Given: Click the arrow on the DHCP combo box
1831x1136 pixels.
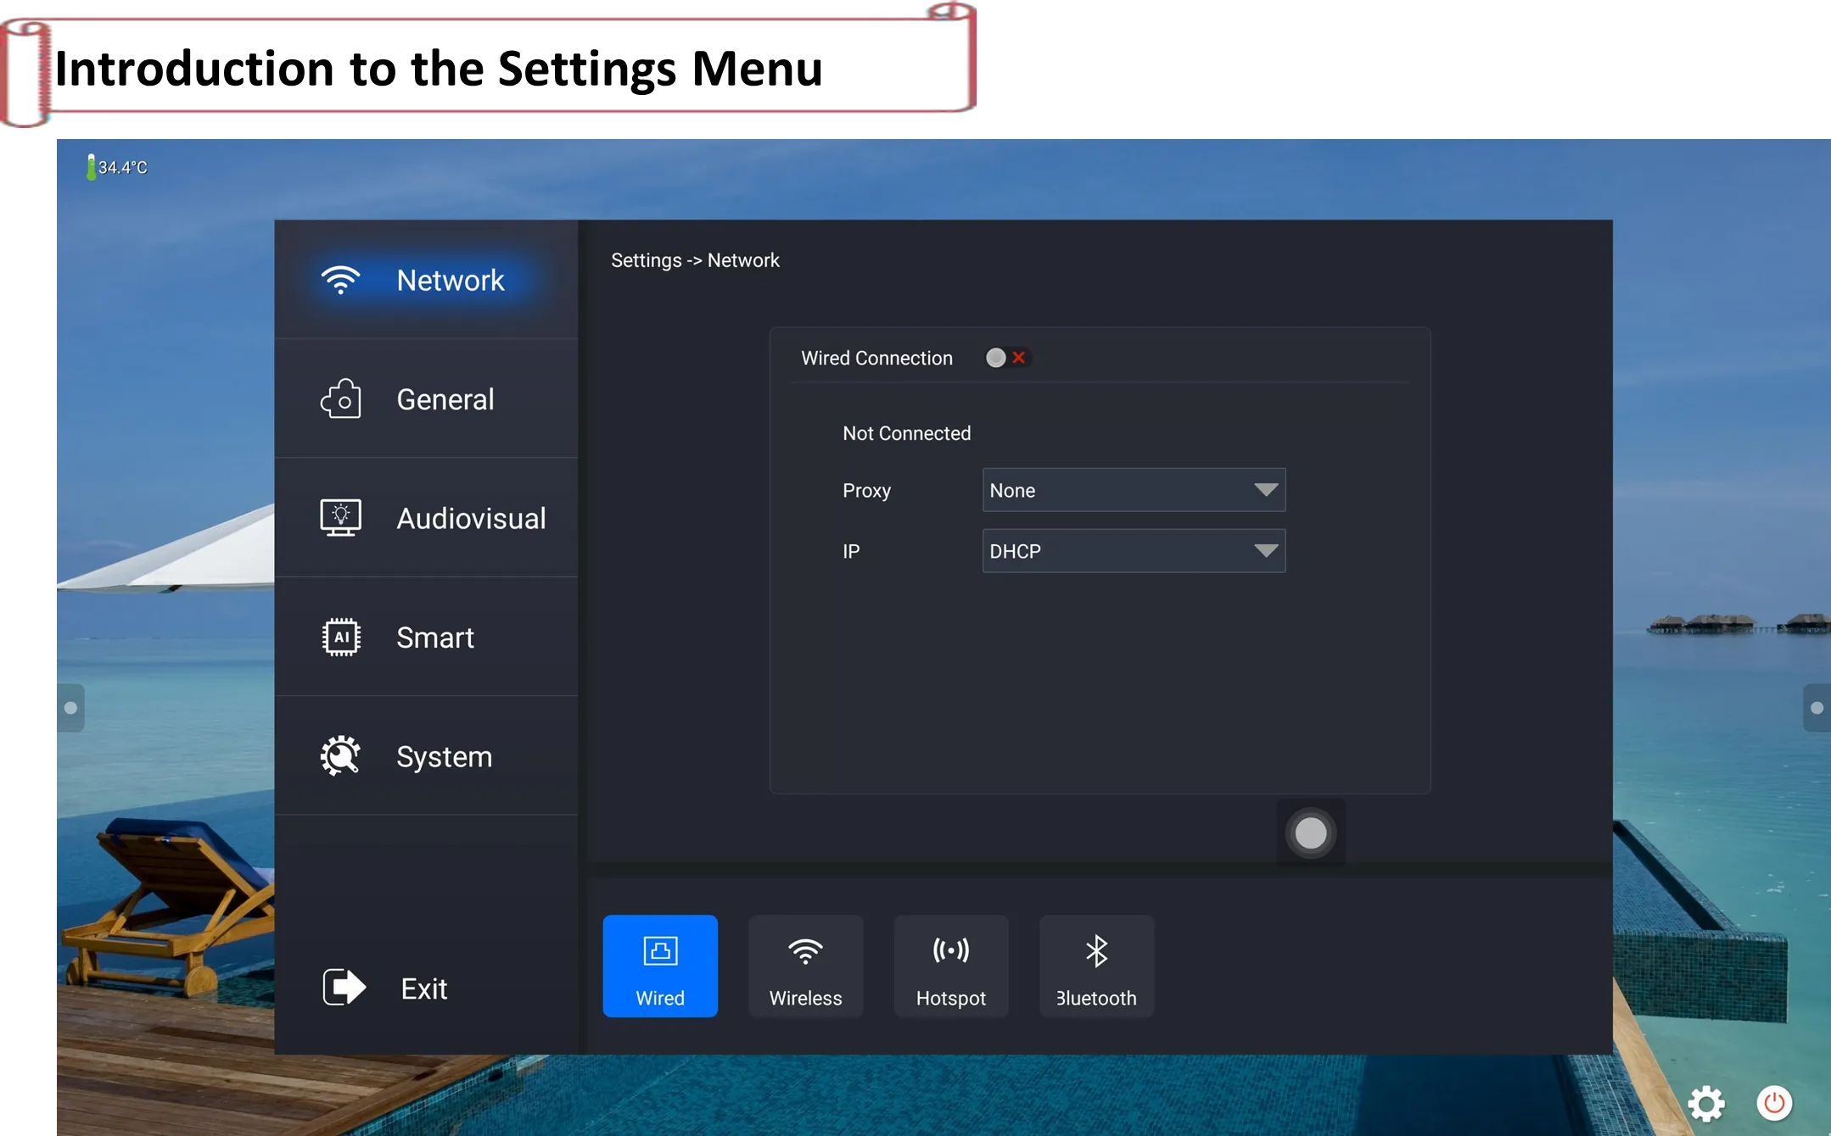Looking at the screenshot, I should click(x=1265, y=551).
